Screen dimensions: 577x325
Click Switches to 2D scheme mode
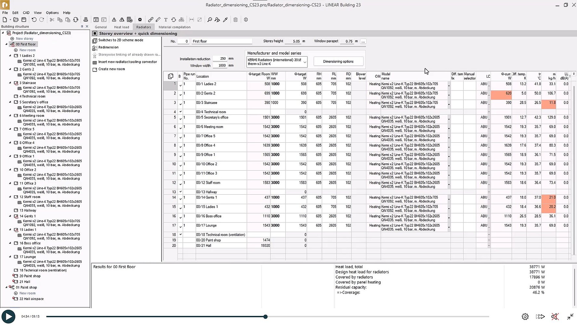(x=121, y=40)
